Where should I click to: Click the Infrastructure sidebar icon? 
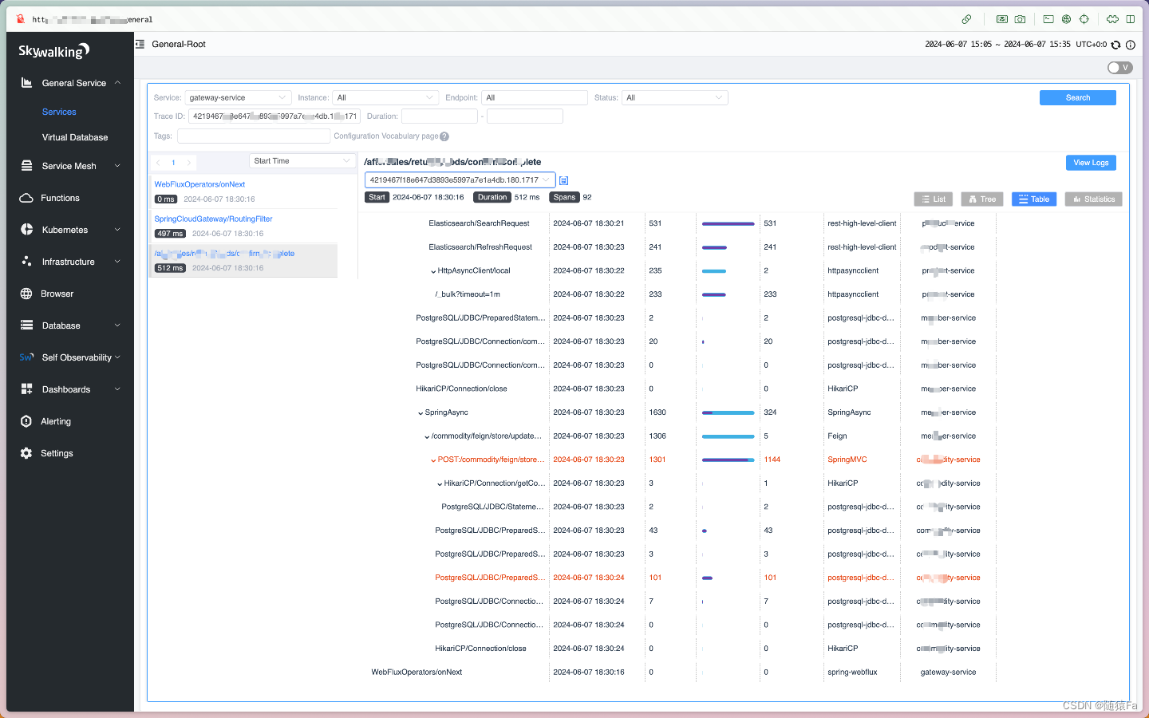(26, 262)
